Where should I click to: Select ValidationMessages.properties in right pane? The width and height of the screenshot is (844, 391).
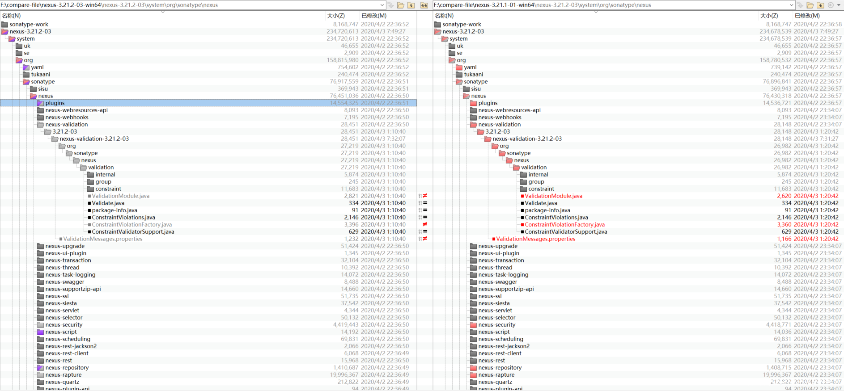click(x=535, y=239)
